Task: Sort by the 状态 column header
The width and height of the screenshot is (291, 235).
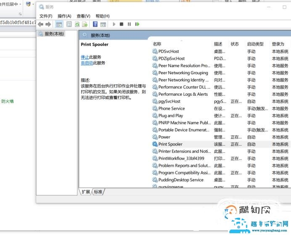Action: point(235,44)
